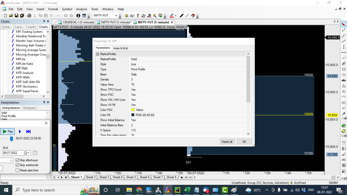Open the combo box beside Skip afterhours
Viewport: 347px width, 195px height.
pyautogui.click(x=11, y=160)
